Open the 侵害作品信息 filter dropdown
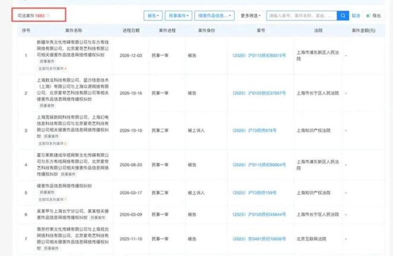 214,16
